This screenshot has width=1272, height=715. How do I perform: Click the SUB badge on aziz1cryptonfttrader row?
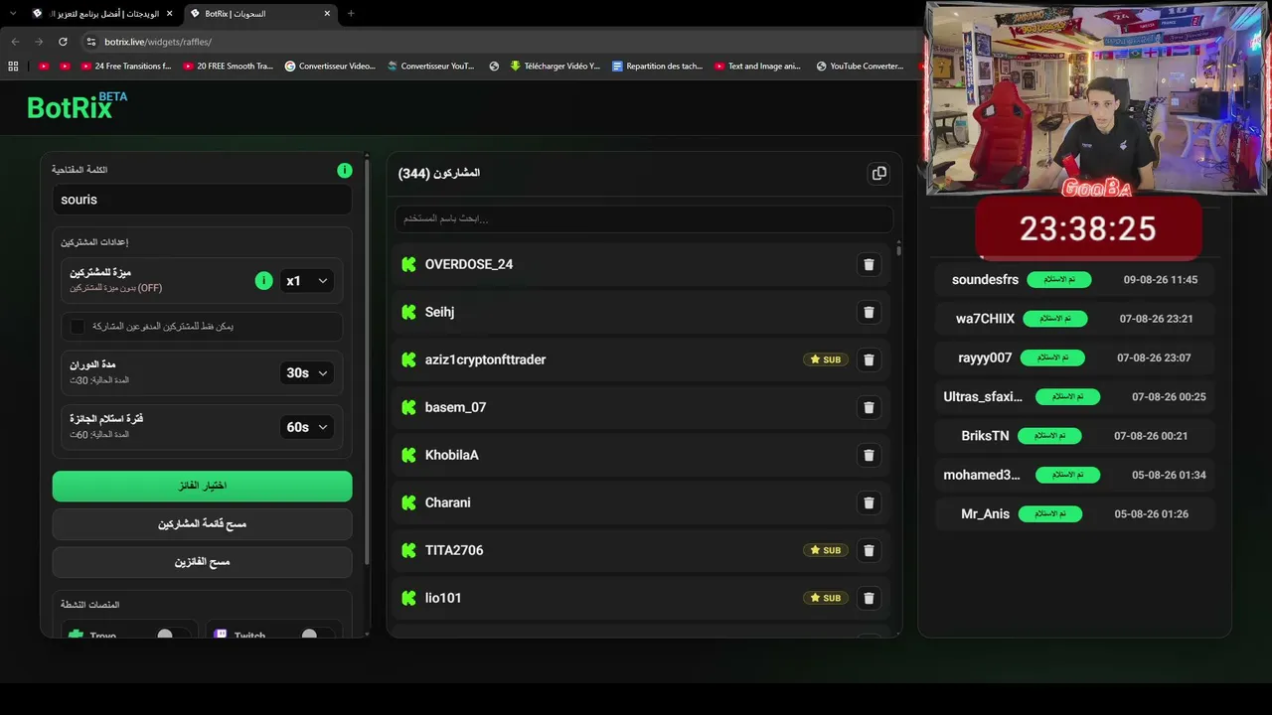(826, 359)
